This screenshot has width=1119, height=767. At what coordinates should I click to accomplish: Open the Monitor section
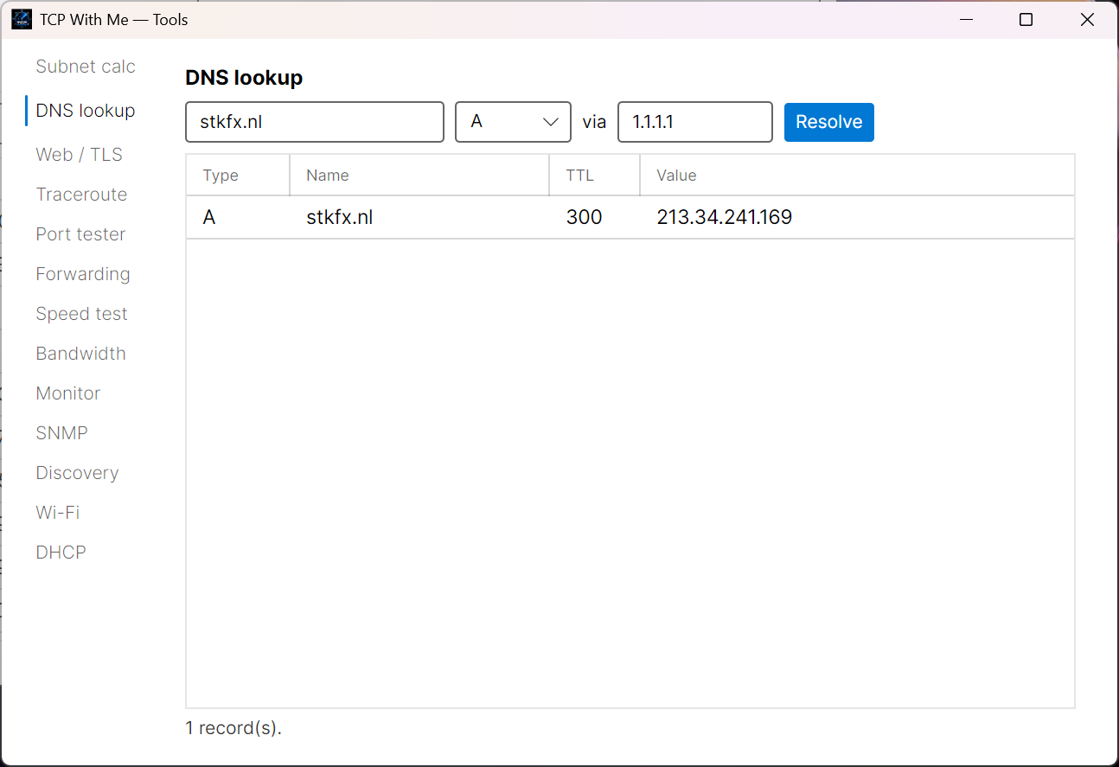pyautogui.click(x=68, y=393)
